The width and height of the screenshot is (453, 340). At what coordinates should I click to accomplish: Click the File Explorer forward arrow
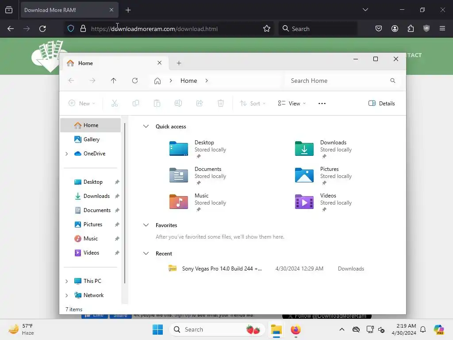coord(92,81)
